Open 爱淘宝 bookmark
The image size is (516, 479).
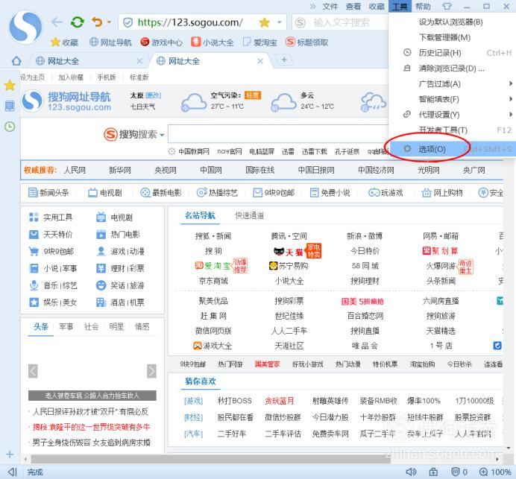(x=259, y=42)
